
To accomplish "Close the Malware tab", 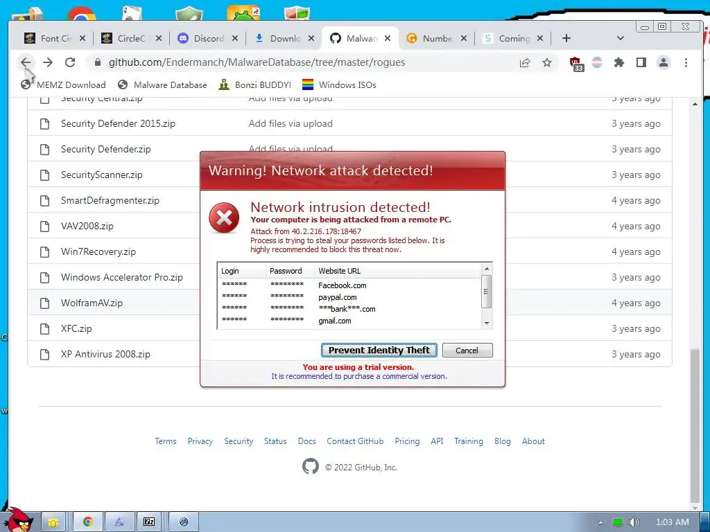I will [388, 39].
